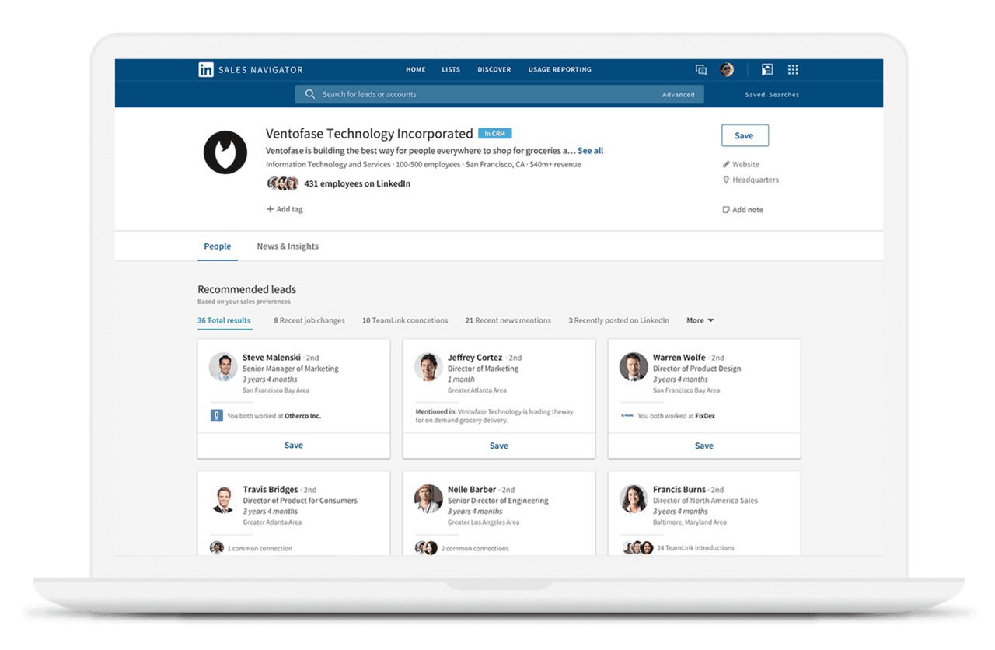The height and width of the screenshot is (650, 995).
Task: Click the search for leads or accounts field
Action: [499, 94]
